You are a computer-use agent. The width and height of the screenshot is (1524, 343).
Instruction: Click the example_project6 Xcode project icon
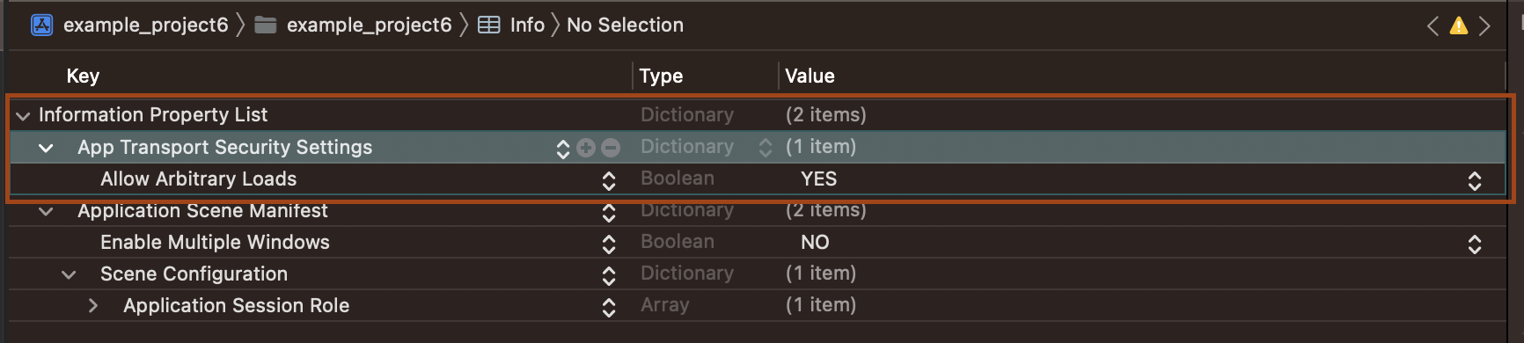tap(41, 25)
